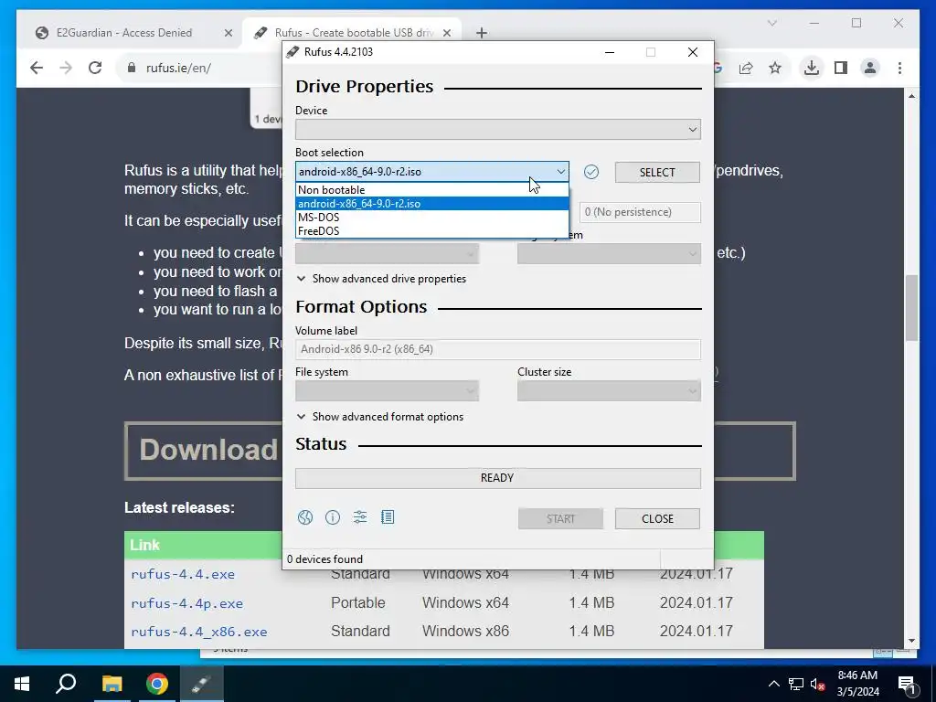Open the Partition scheme dropdown
This screenshot has height=702, width=936.
pyautogui.click(x=387, y=254)
